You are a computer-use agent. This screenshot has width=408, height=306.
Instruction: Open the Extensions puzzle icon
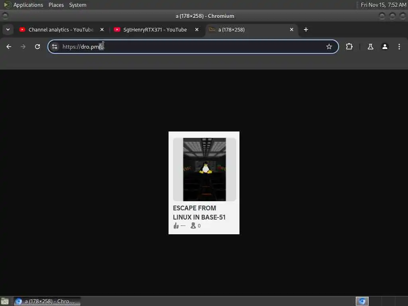coord(349,47)
